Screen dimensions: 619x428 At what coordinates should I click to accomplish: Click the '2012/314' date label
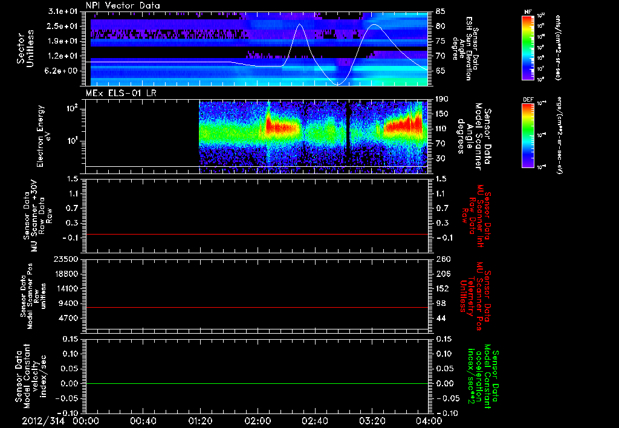tap(43, 421)
